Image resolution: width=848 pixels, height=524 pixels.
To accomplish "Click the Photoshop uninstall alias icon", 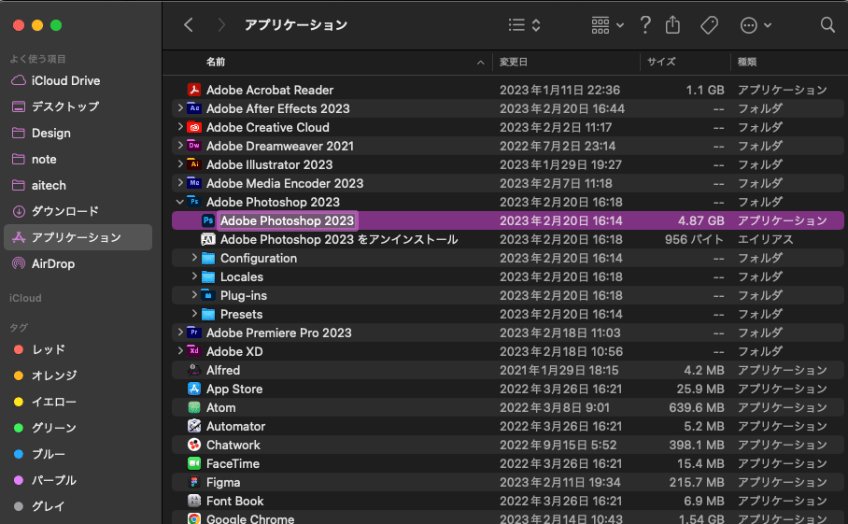I will [x=208, y=239].
